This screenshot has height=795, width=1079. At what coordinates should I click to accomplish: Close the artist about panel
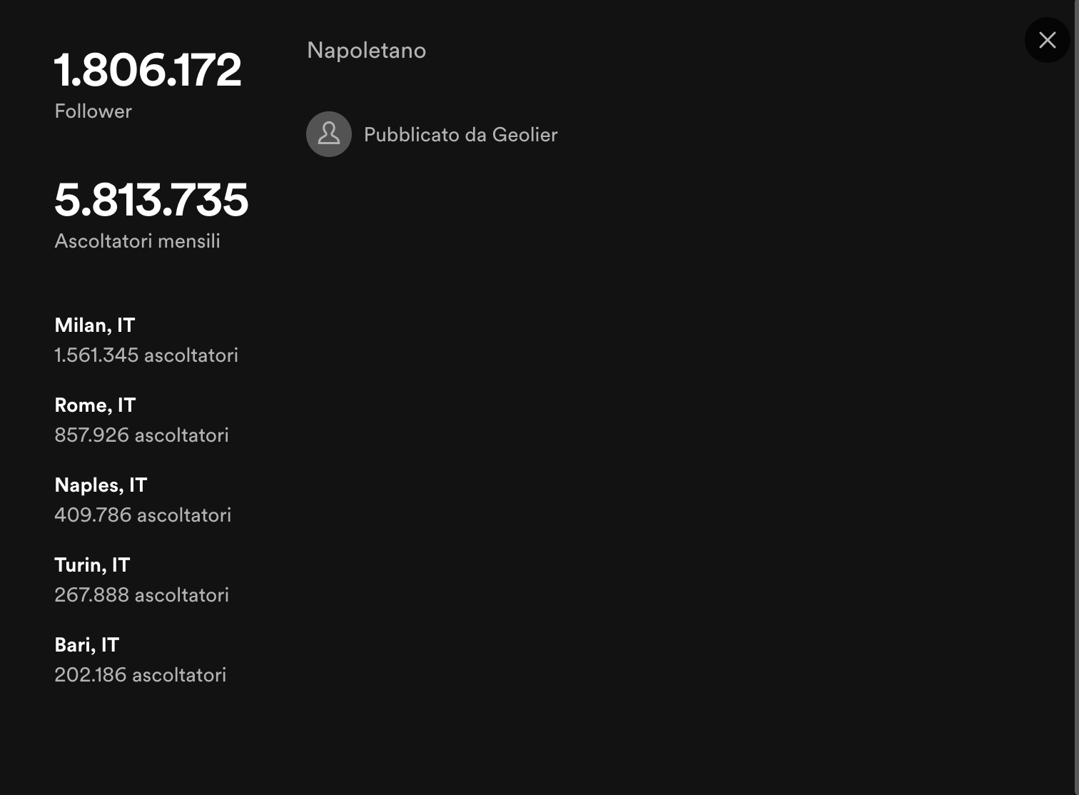[1047, 40]
